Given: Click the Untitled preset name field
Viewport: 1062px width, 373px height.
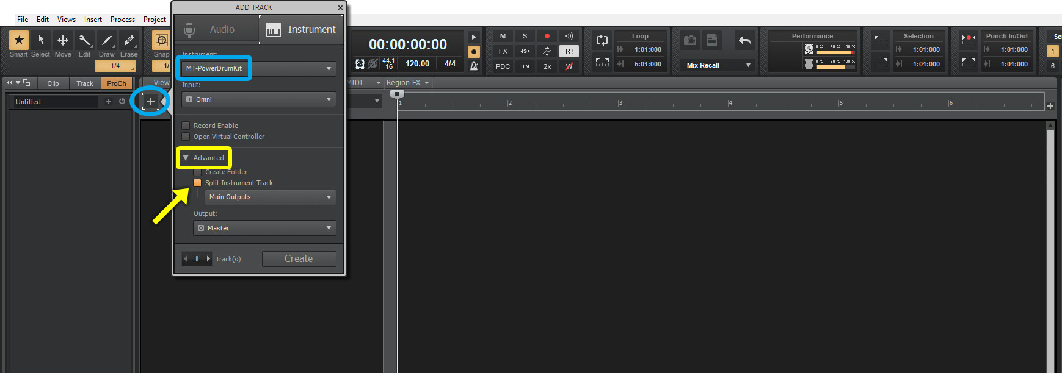Looking at the screenshot, I should [56, 102].
